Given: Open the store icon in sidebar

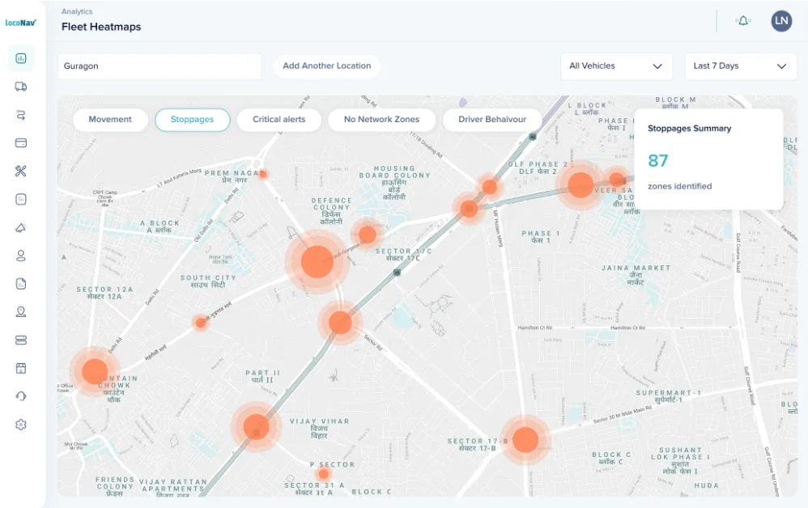Looking at the screenshot, I should (x=21, y=368).
